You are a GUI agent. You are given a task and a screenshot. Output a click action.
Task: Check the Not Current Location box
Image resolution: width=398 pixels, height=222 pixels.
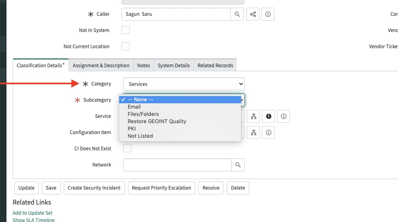[126, 46]
